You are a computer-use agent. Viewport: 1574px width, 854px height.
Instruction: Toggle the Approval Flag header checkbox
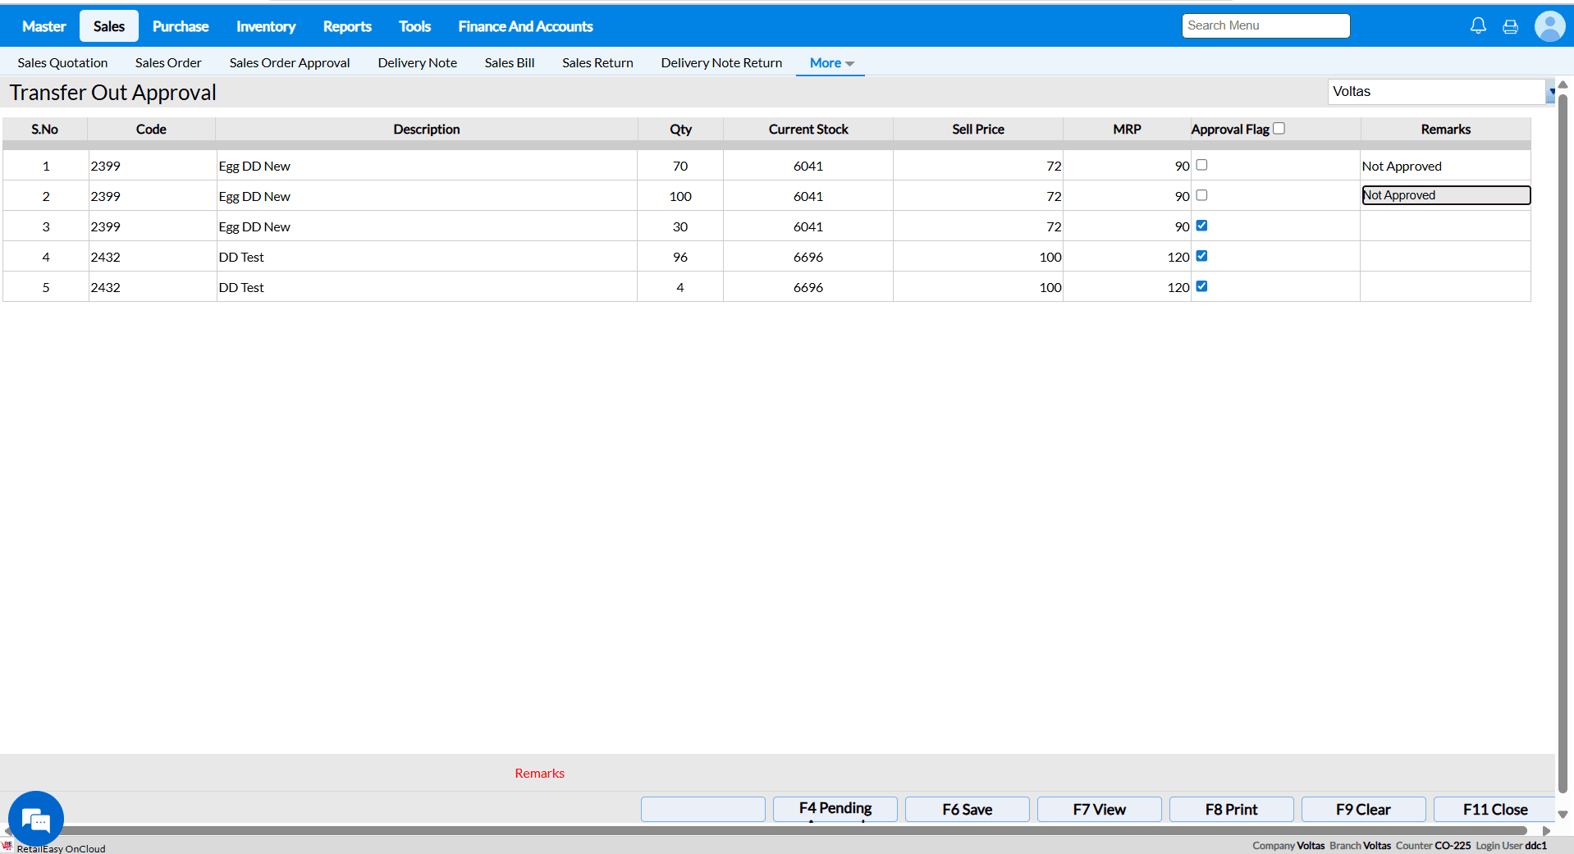(1279, 129)
